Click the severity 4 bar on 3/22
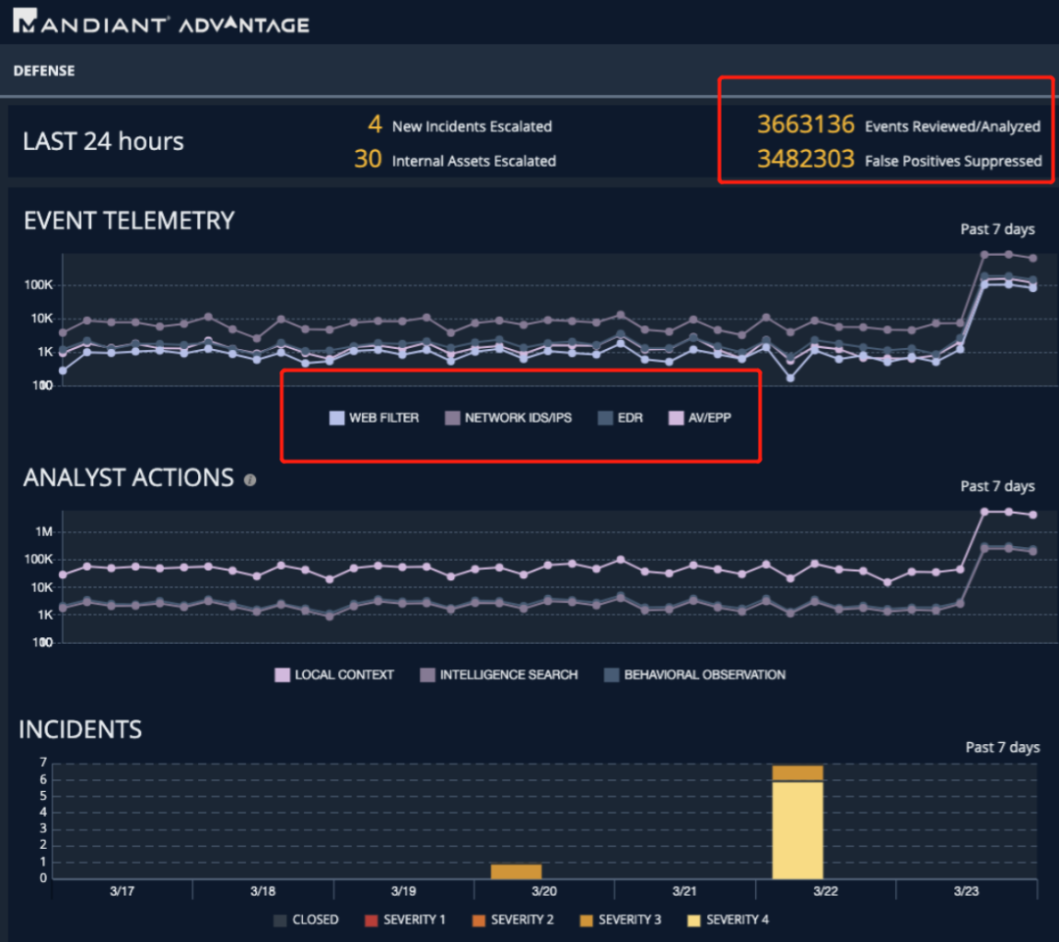The image size is (1059, 942). tap(797, 830)
